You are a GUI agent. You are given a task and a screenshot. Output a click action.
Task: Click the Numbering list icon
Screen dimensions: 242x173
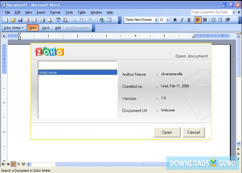coord(213,20)
